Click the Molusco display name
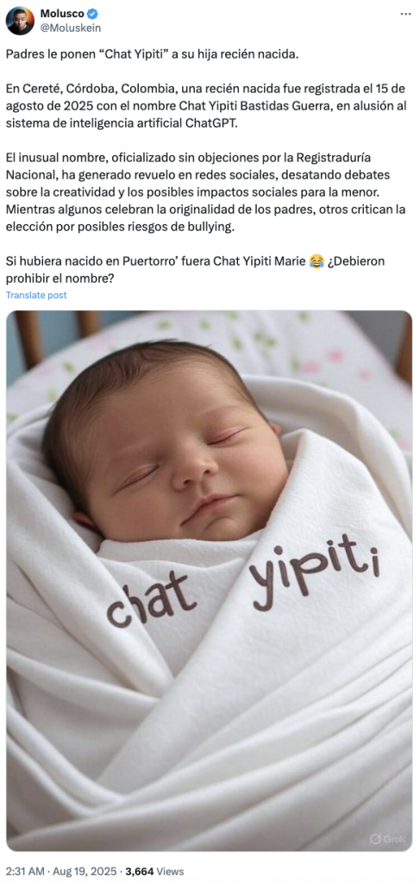This screenshot has width=420, height=883. click(60, 14)
